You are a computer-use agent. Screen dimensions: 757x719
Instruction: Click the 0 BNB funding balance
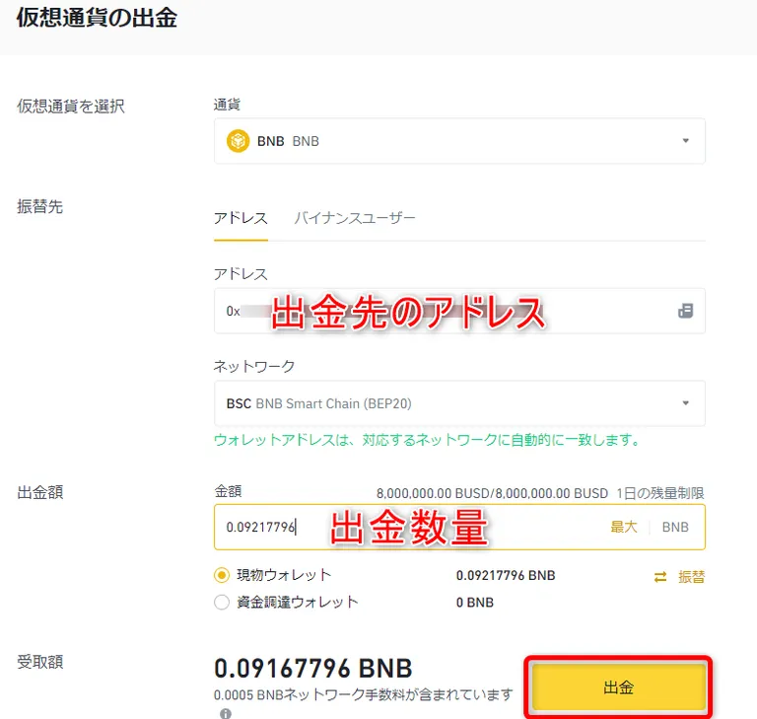tap(475, 603)
